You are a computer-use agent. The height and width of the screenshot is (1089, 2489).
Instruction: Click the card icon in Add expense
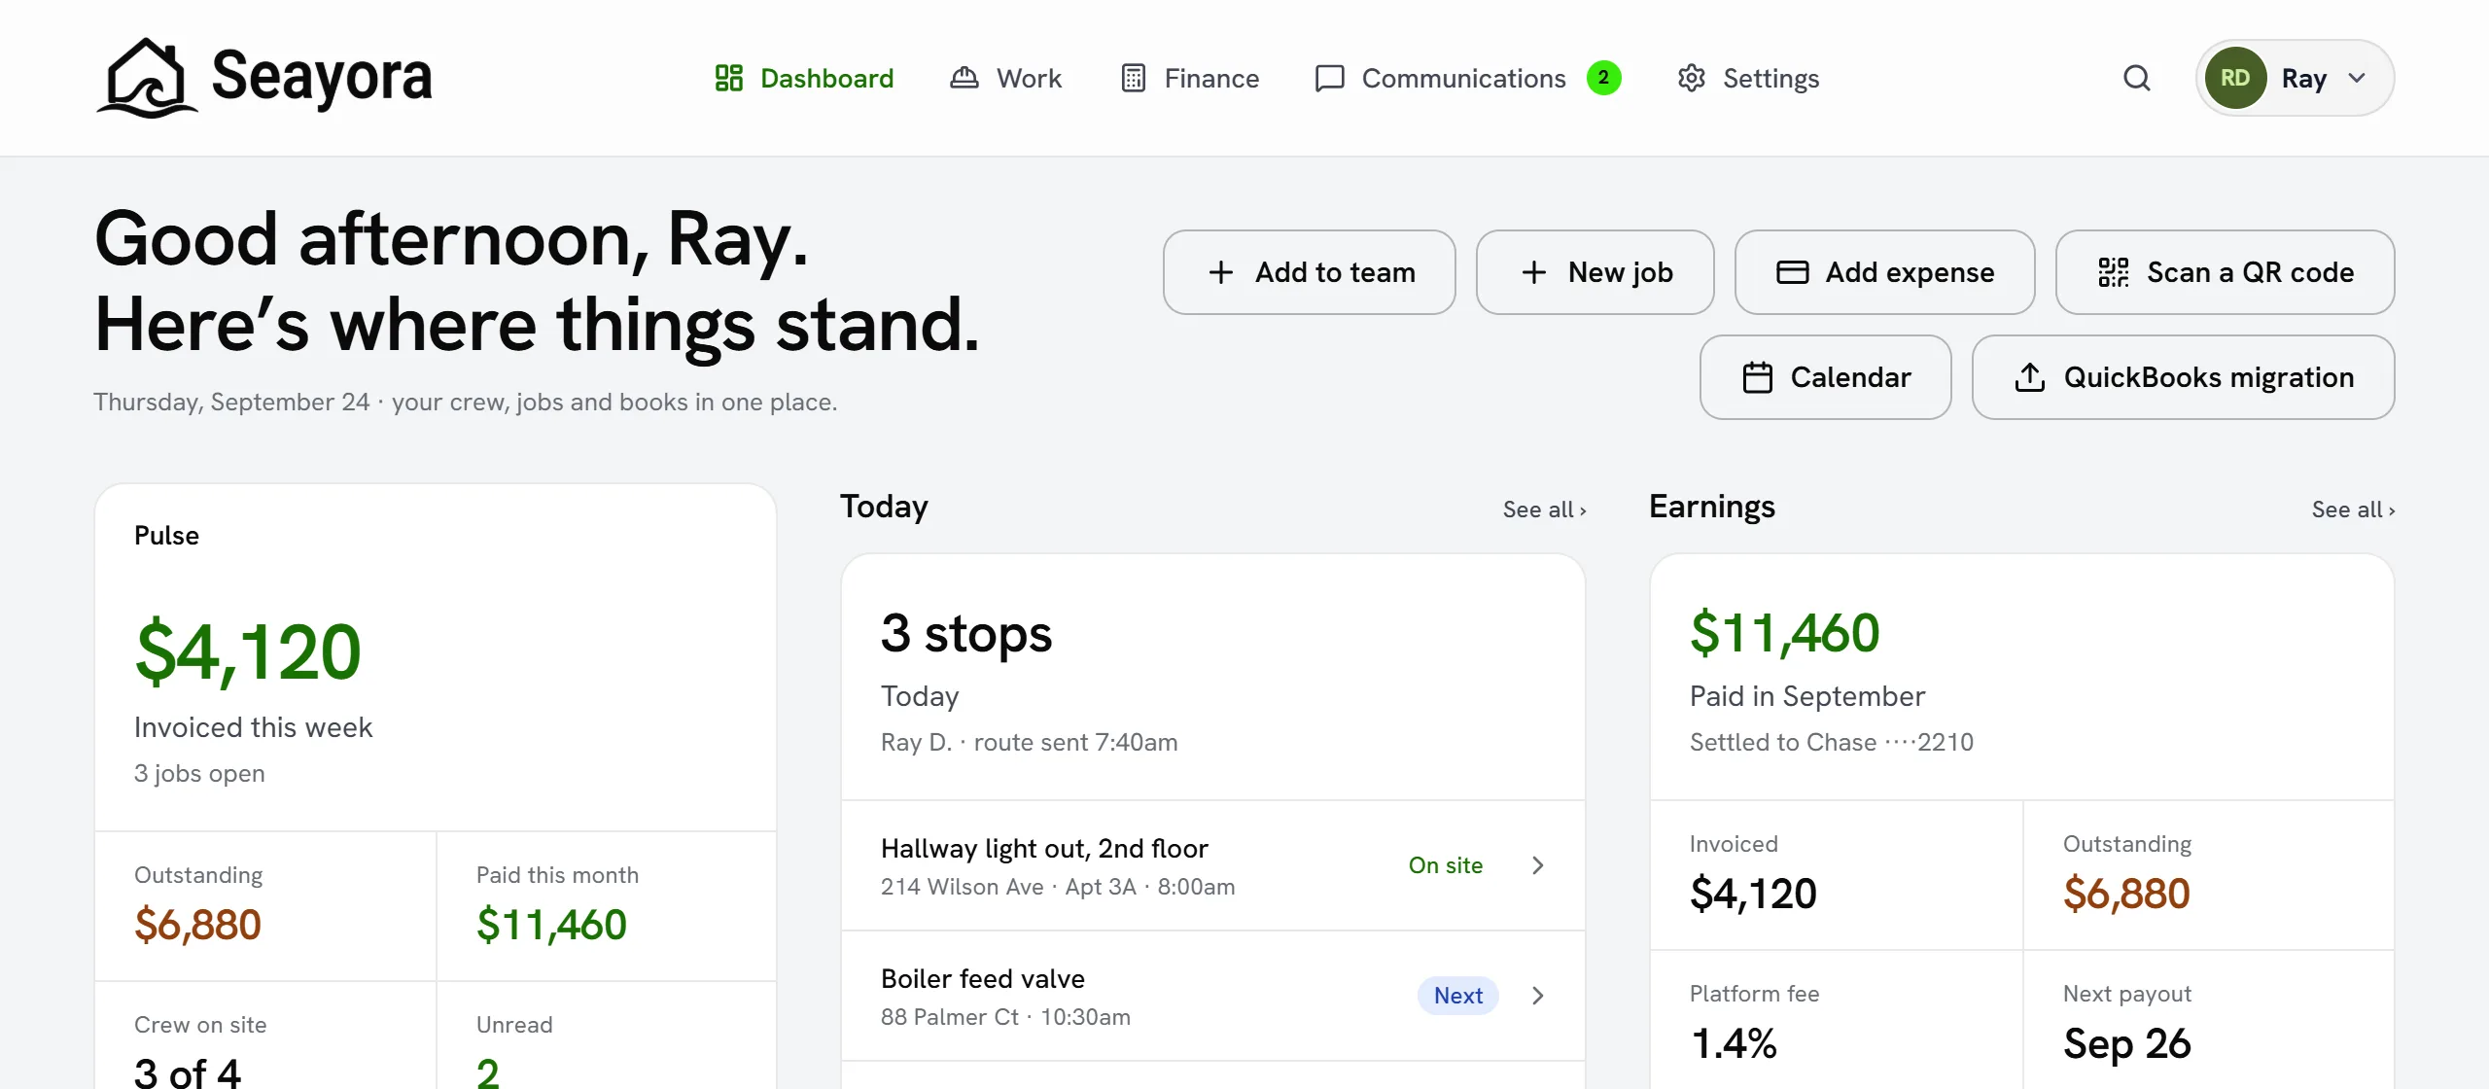[1792, 272]
